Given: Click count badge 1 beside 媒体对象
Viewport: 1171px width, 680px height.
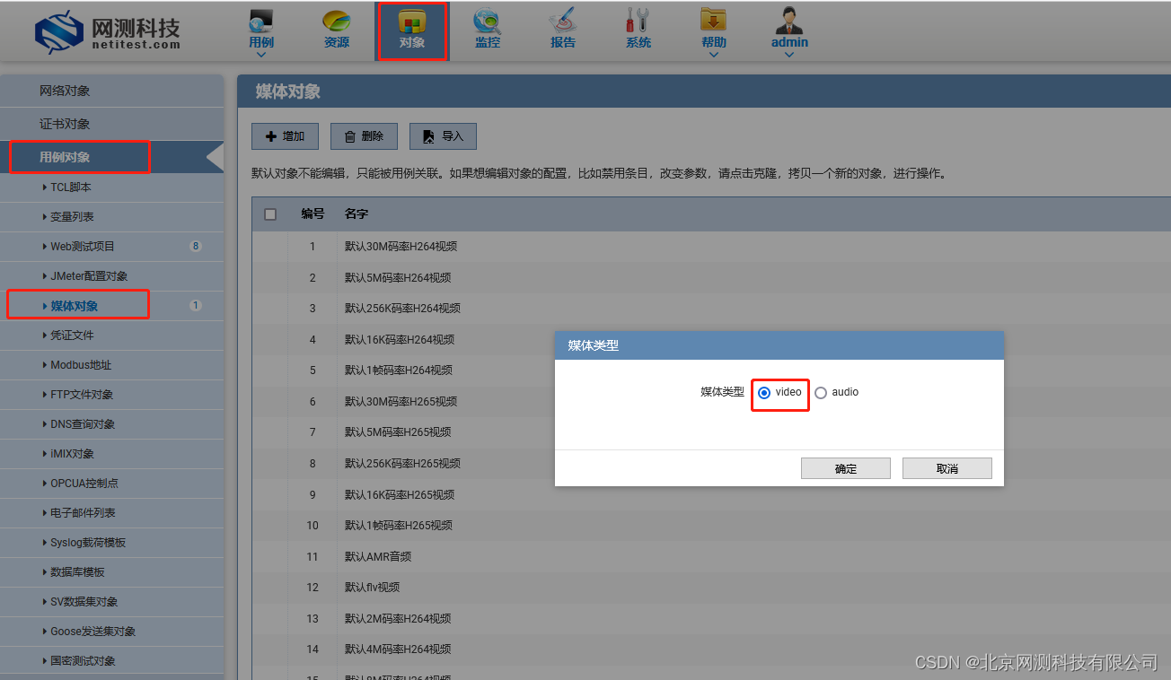Looking at the screenshot, I should [x=196, y=305].
